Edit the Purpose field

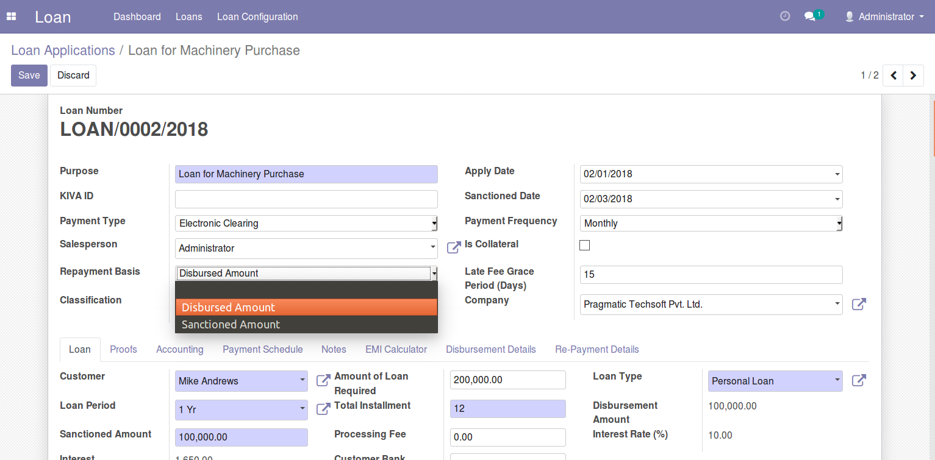coord(306,174)
